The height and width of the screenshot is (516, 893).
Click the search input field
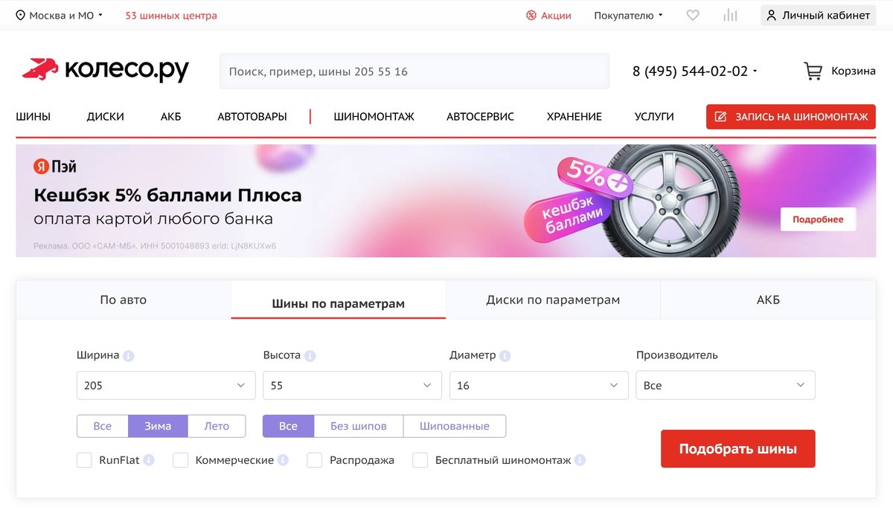[x=415, y=71]
